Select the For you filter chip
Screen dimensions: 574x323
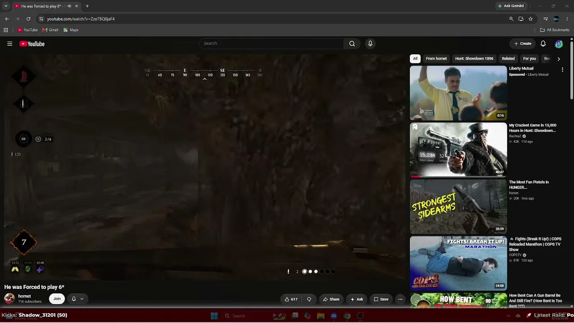[529, 58]
